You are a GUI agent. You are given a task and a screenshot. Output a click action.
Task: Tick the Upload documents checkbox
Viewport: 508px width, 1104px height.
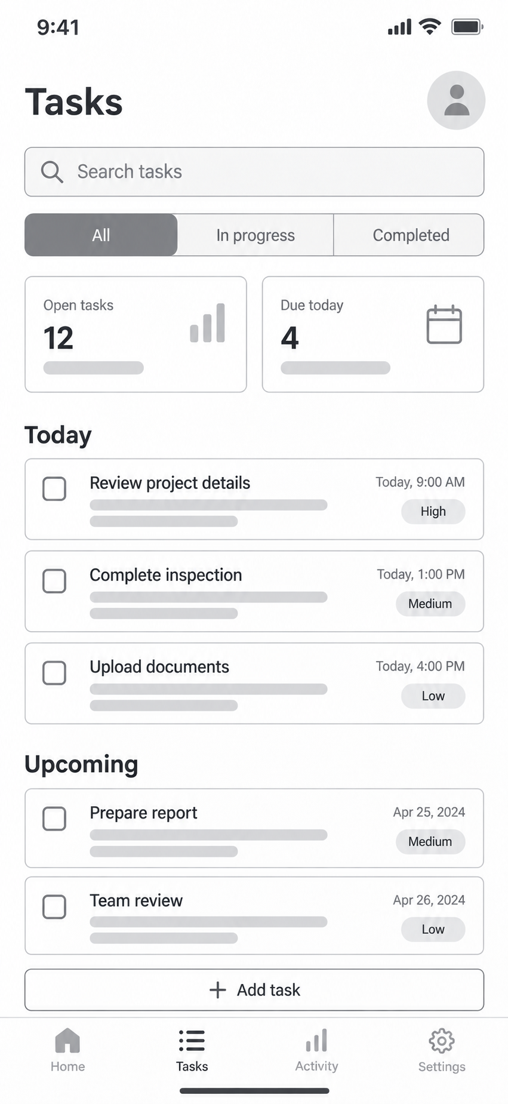point(54,673)
